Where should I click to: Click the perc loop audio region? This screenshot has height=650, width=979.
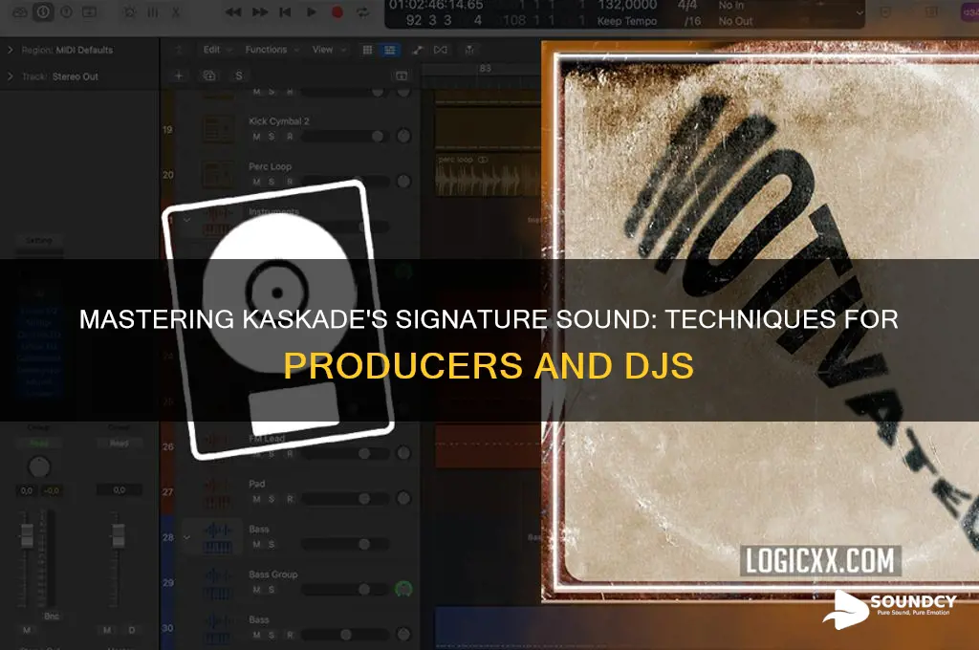coord(489,175)
